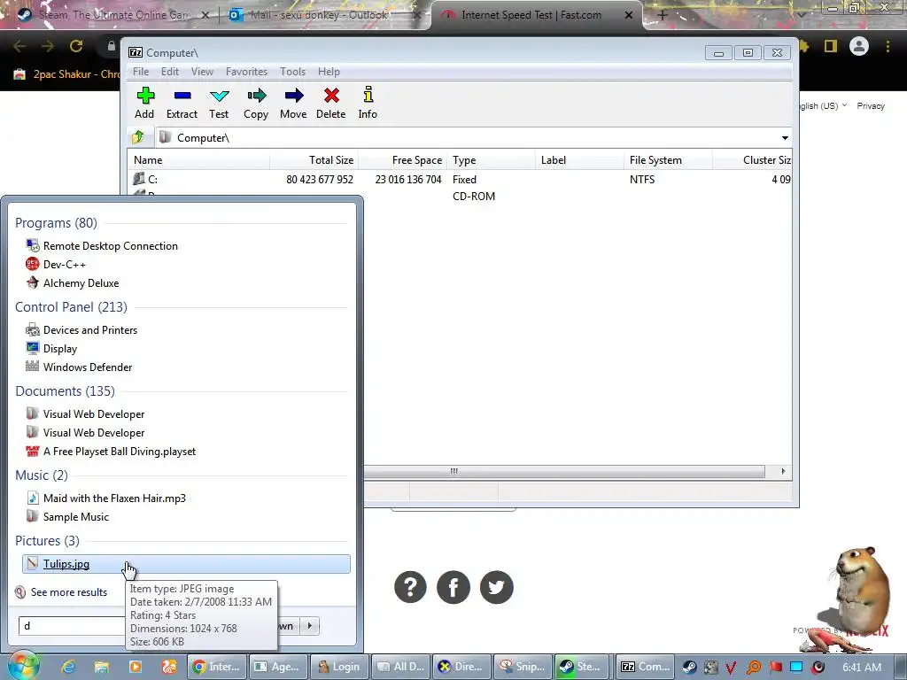
Task: Open the View menu
Action: 202,72
